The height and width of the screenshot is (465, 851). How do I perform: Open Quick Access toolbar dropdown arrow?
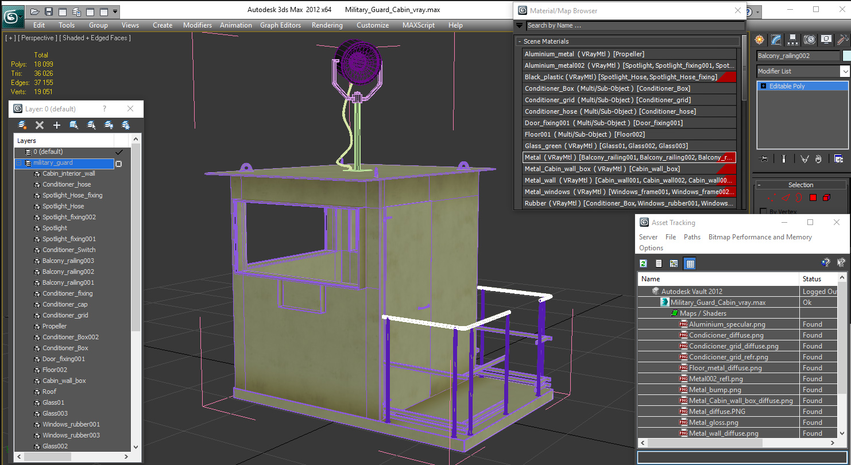click(115, 11)
